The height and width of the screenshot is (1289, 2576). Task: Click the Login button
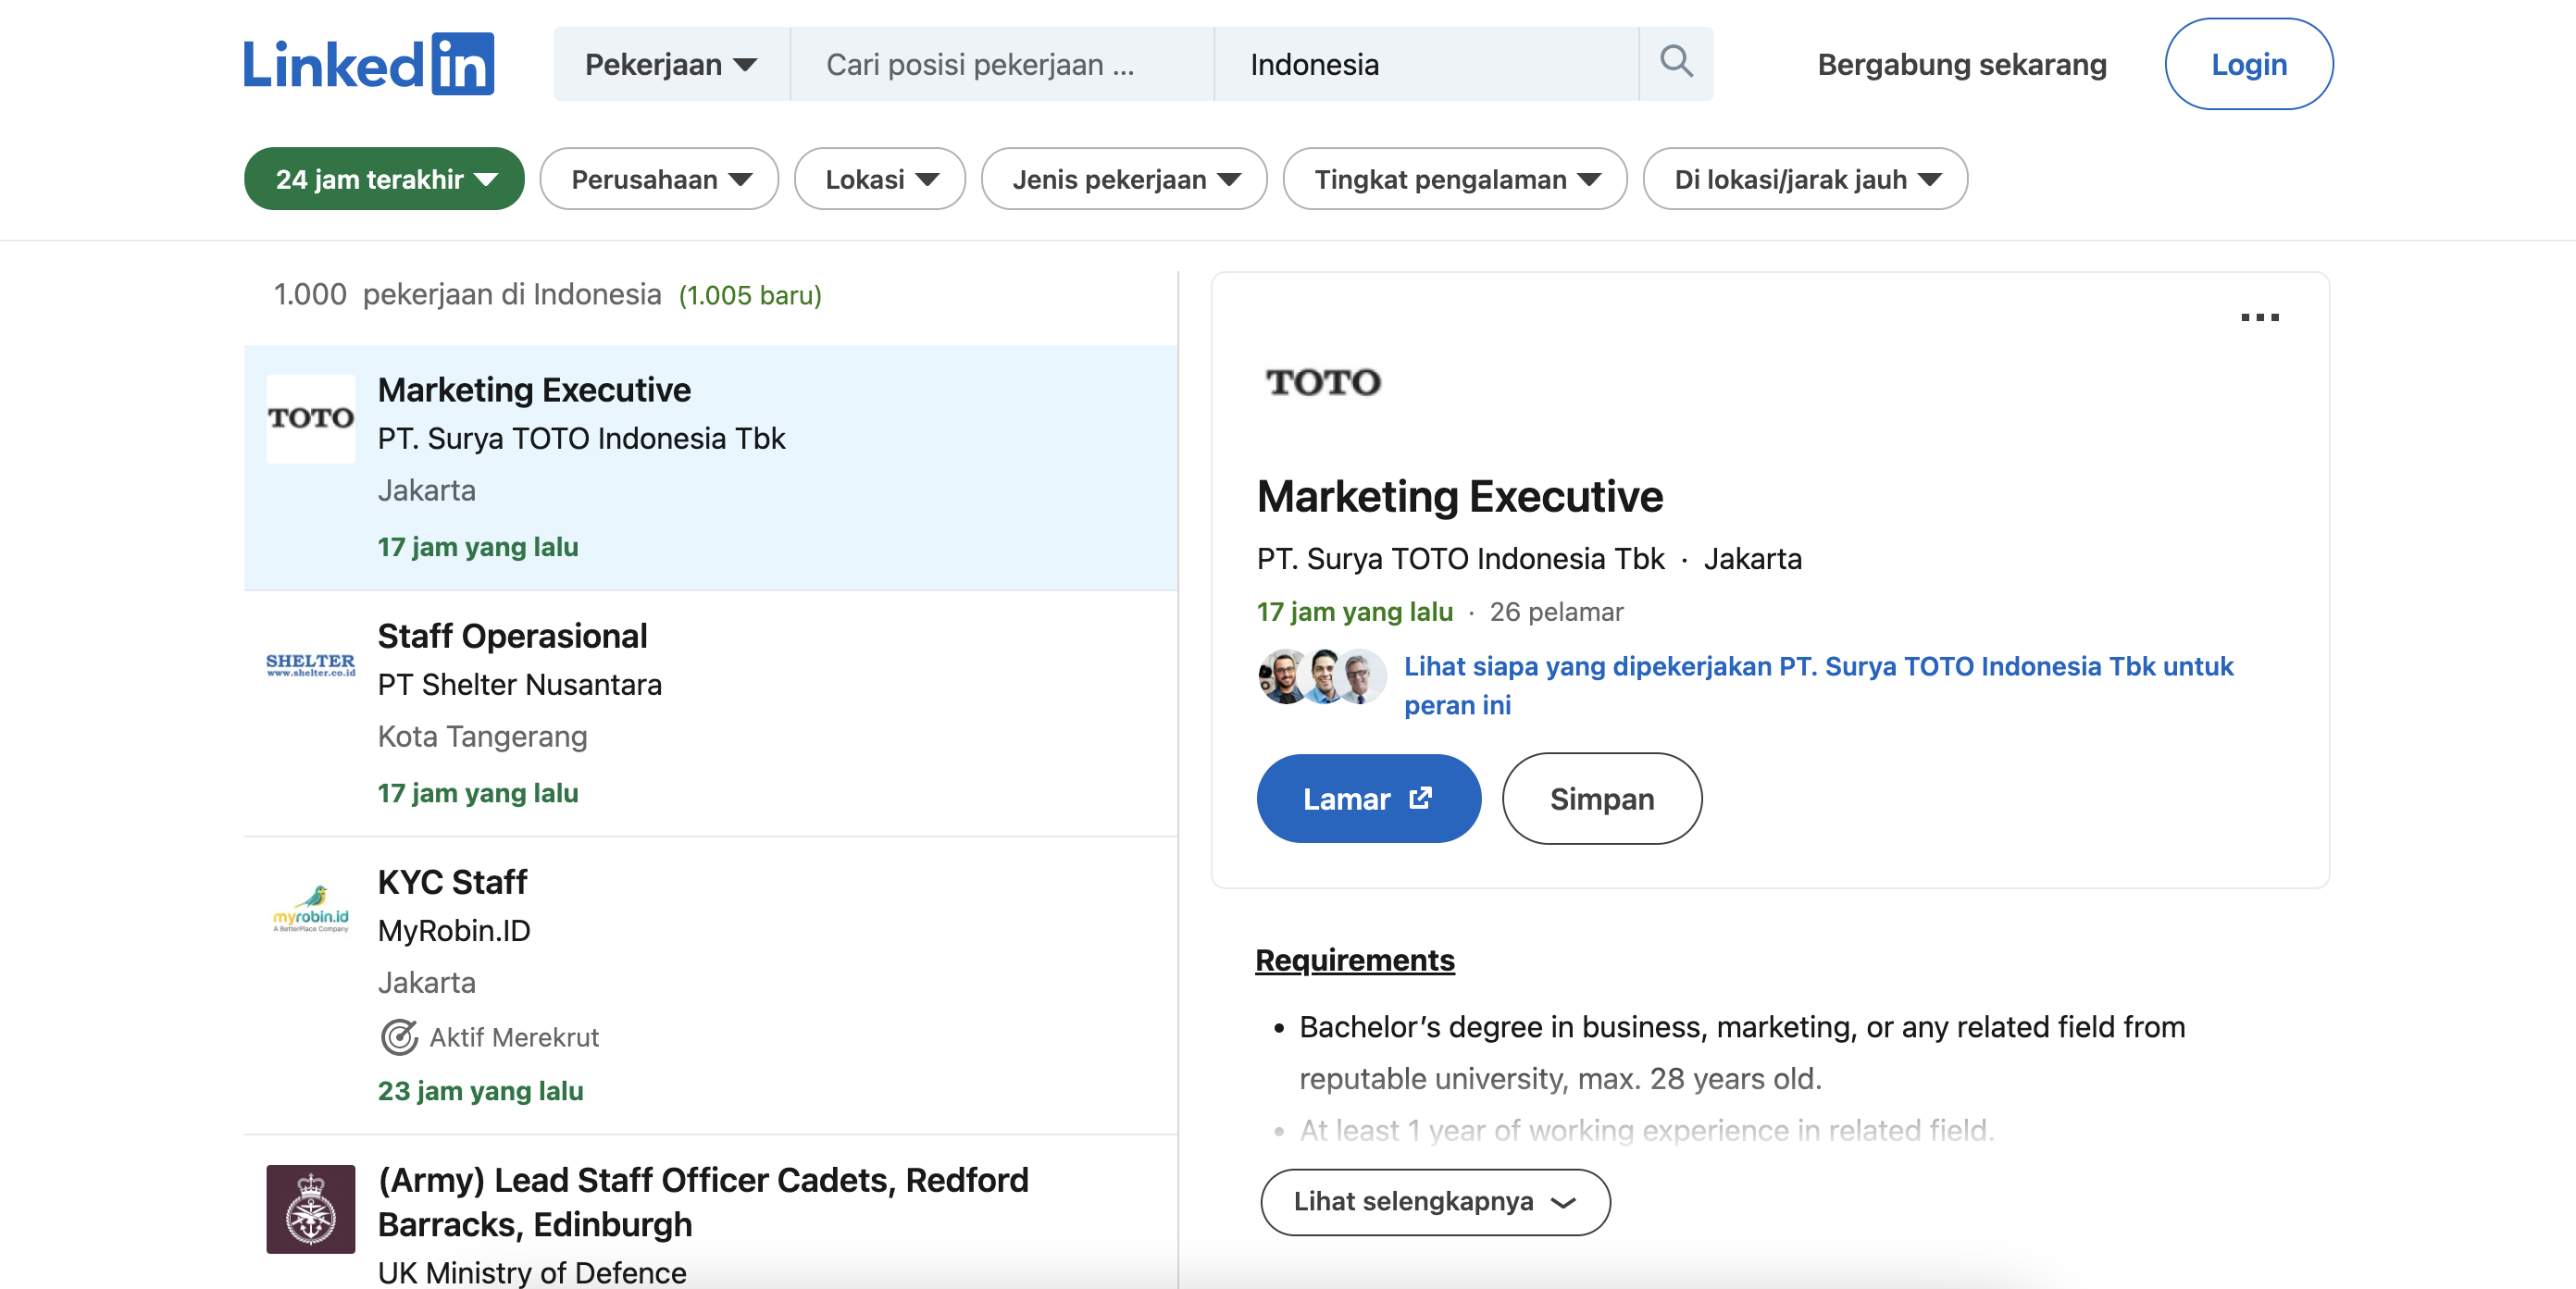coord(2247,64)
